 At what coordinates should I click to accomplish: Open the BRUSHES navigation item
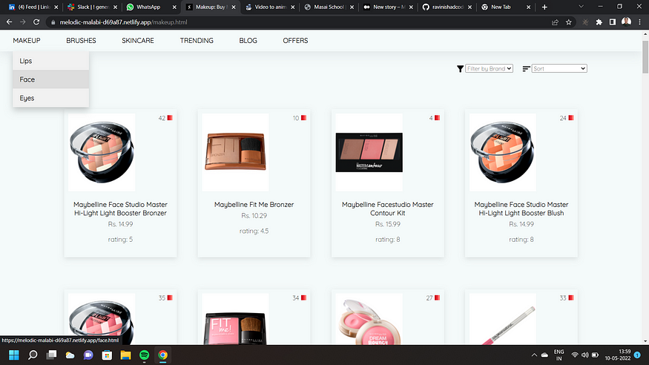(81, 41)
